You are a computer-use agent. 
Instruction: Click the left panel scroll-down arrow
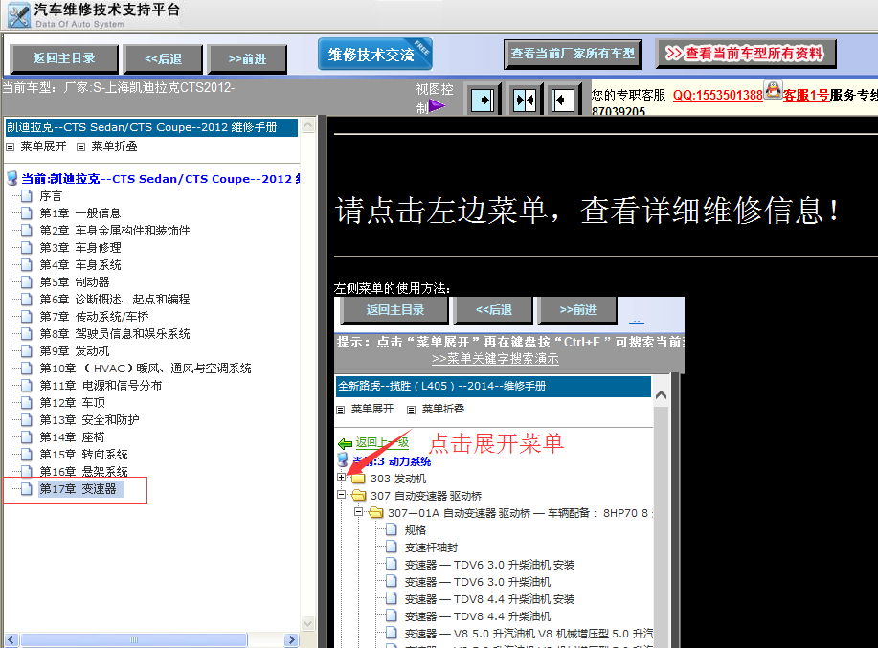(x=308, y=623)
